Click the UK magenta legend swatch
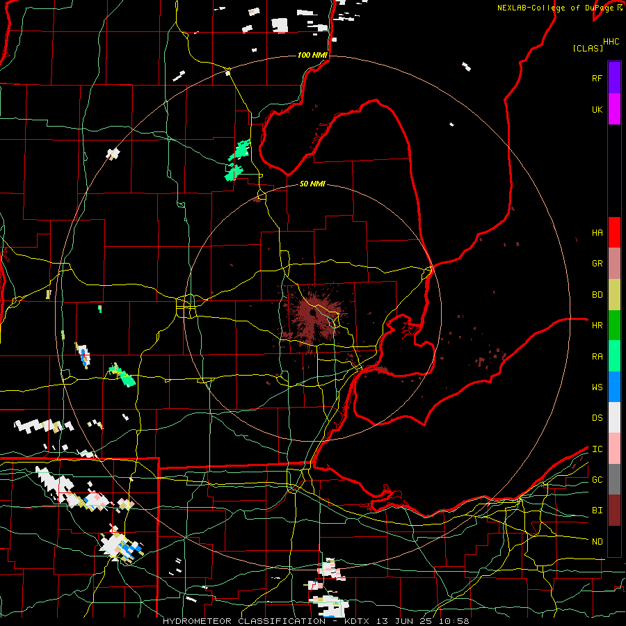This screenshot has width=626, height=626. (x=614, y=109)
